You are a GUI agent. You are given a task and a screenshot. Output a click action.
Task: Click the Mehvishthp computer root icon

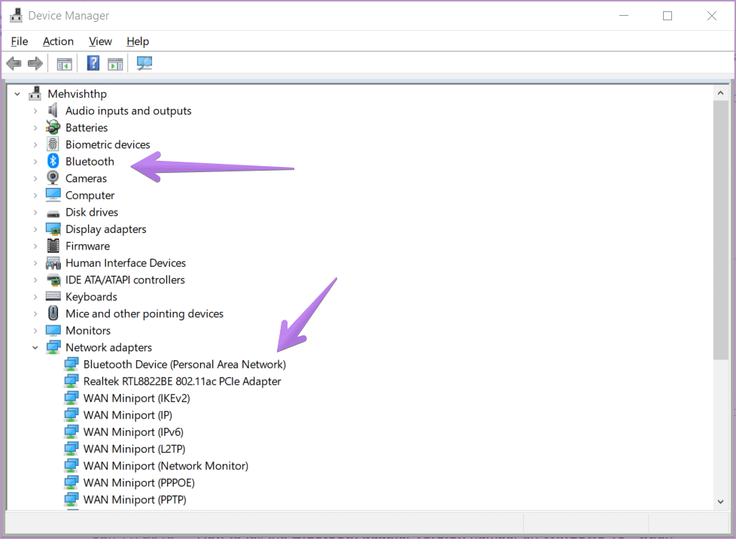point(35,94)
